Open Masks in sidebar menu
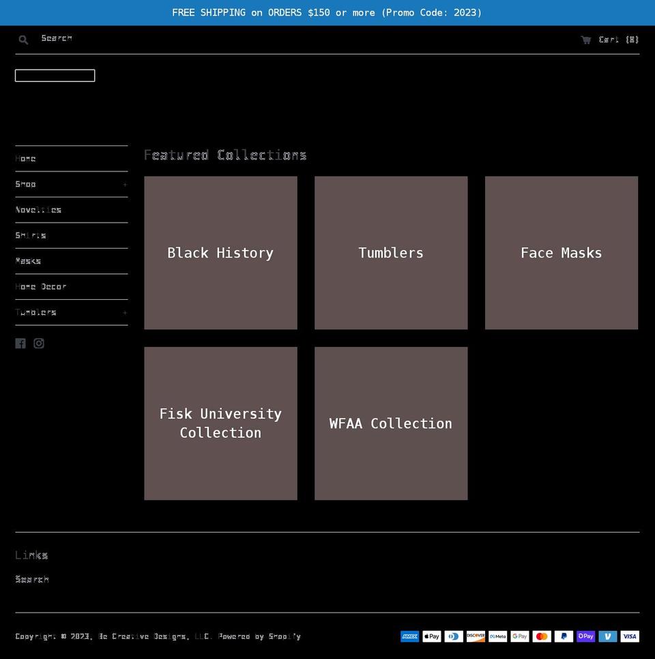The height and width of the screenshot is (659, 655). pyautogui.click(x=28, y=262)
